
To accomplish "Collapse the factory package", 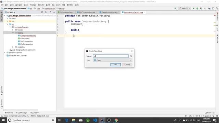I will 13,33.
